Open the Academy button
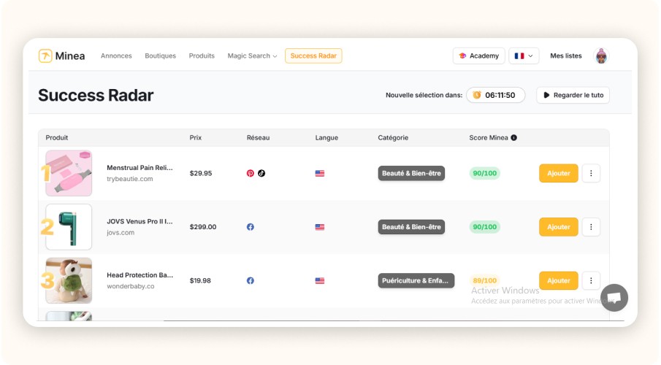This screenshot has width=661, height=365. click(479, 55)
